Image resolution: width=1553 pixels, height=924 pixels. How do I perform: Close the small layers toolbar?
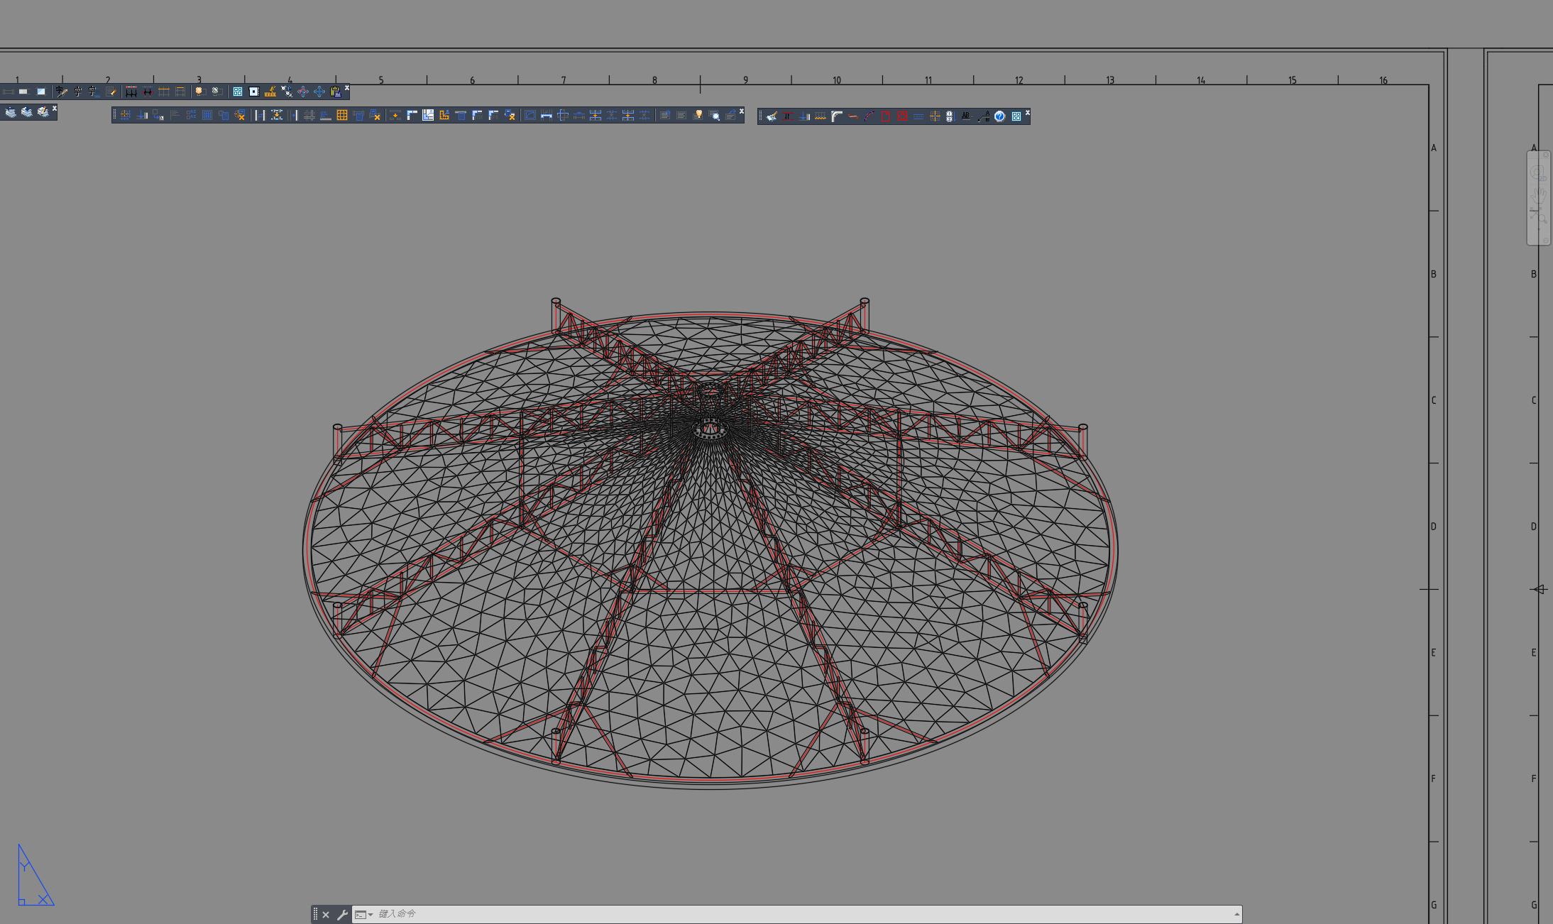[x=55, y=109]
